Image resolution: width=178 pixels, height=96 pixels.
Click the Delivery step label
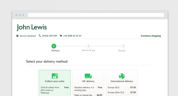click(55, 51)
